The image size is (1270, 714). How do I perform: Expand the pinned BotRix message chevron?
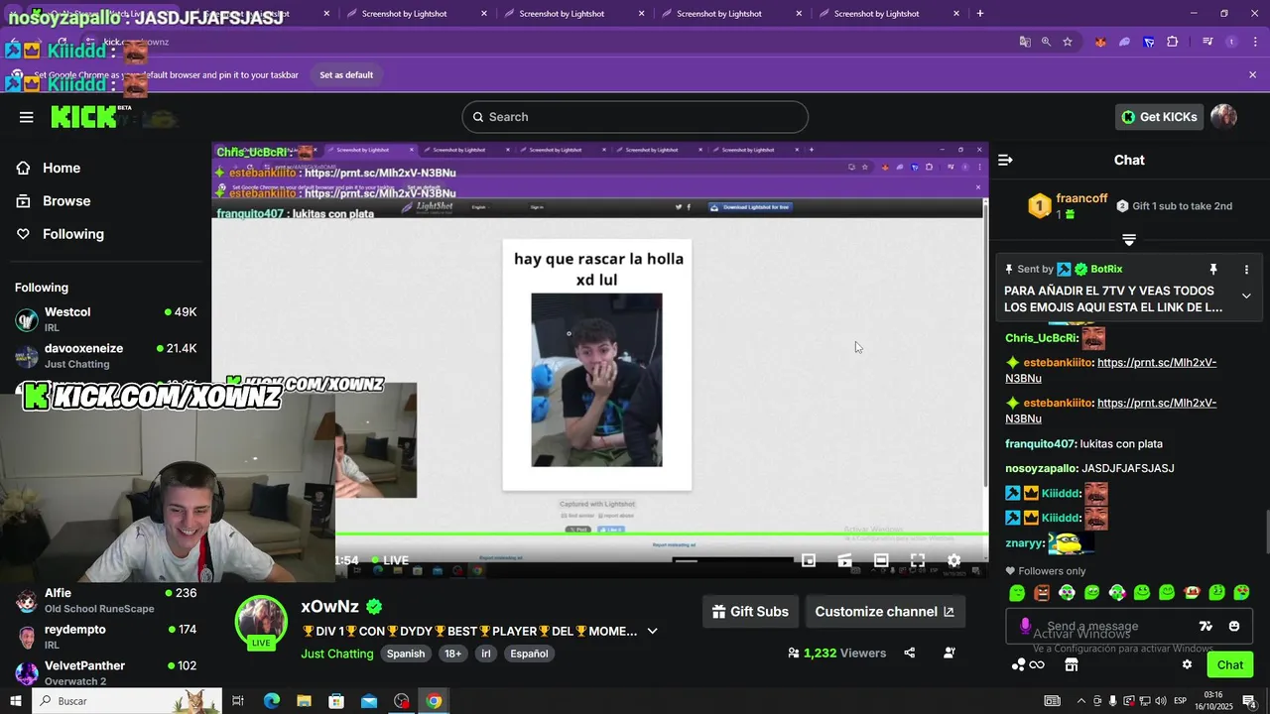click(1246, 296)
